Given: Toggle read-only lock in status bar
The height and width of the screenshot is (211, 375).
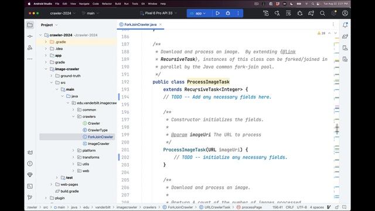Looking at the screenshot, I should tap(337, 207).
